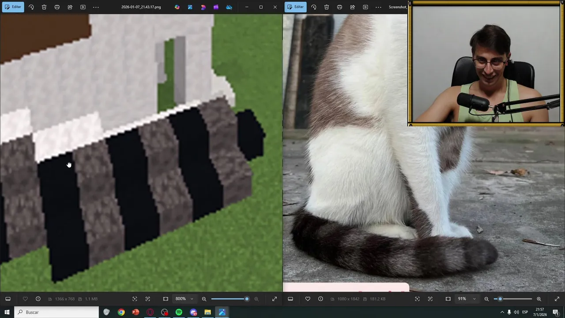
Task: Rotate image in left Photos window
Action: tap(31, 7)
